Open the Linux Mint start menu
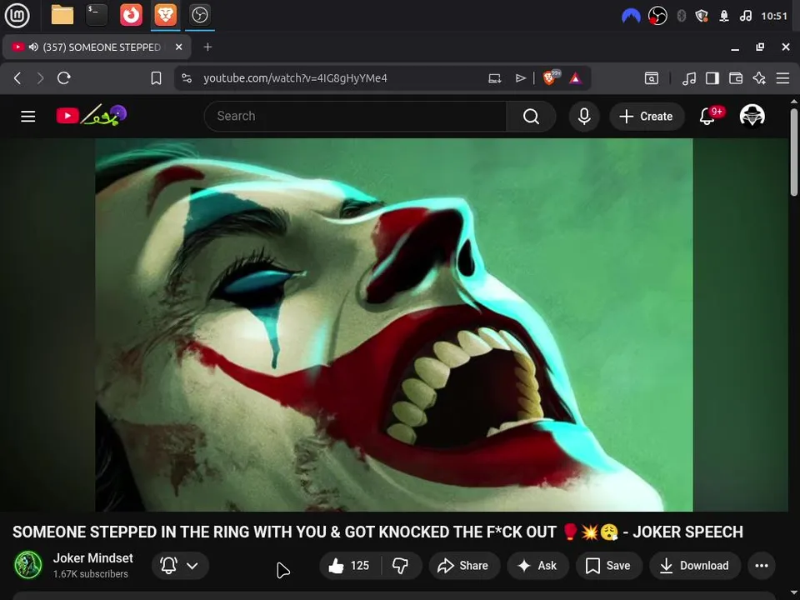 17,15
